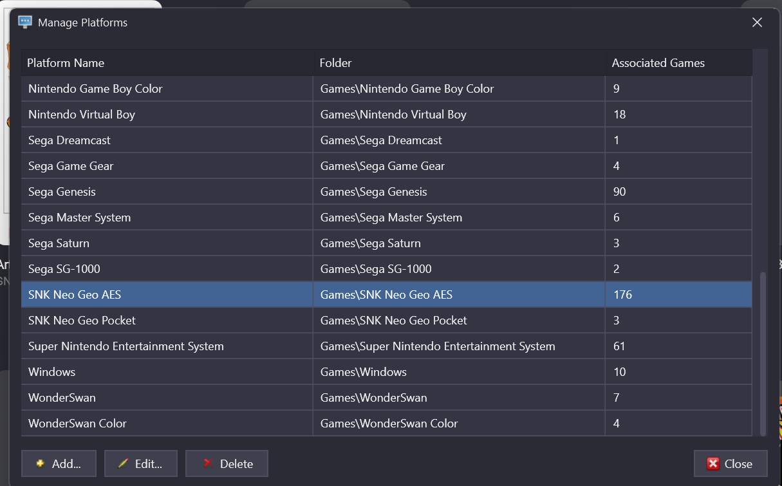Screen dimensions: 782x486
Task: Close the Manage Platforms dialog with X
Action: [x=757, y=23]
